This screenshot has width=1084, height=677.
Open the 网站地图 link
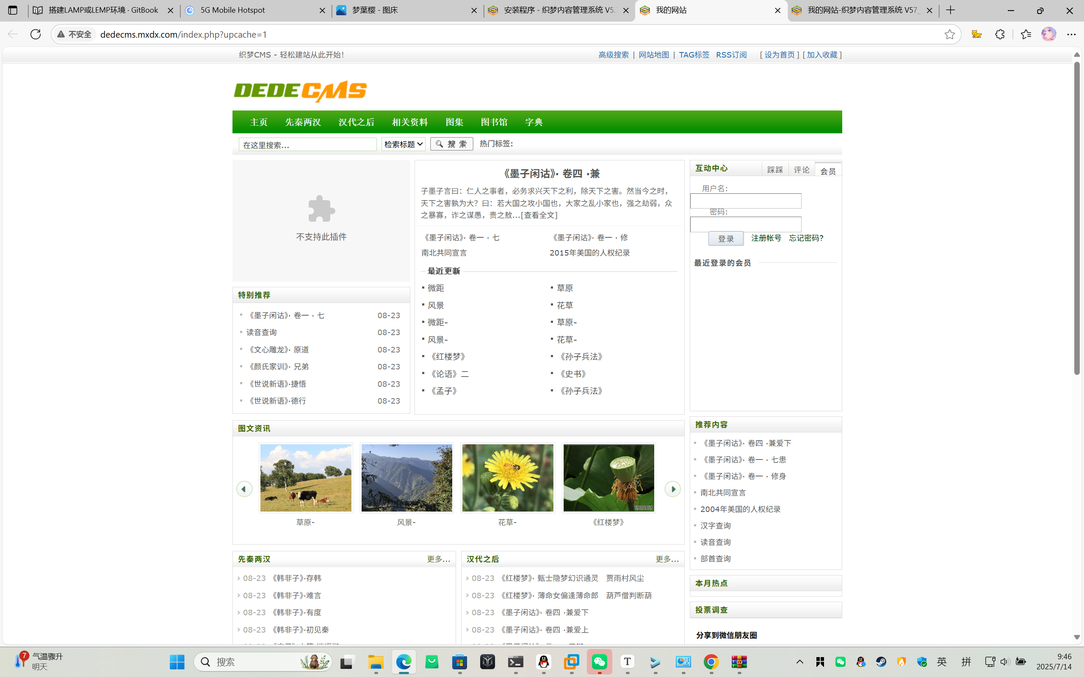[x=653, y=55]
